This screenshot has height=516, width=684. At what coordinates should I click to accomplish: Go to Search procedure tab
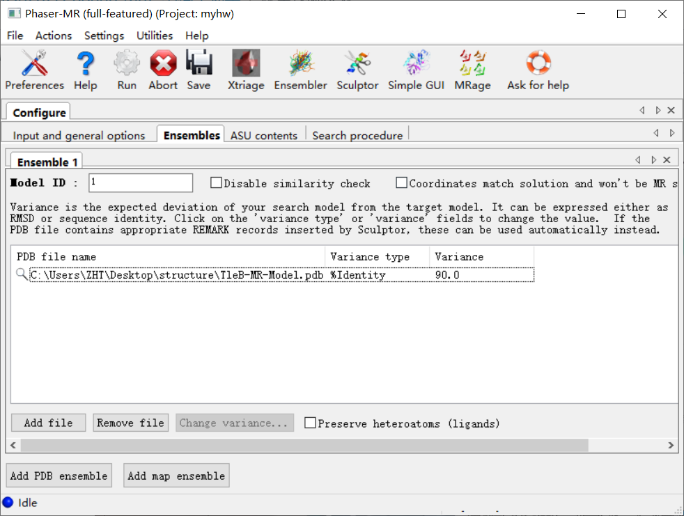pyautogui.click(x=357, y=136)
